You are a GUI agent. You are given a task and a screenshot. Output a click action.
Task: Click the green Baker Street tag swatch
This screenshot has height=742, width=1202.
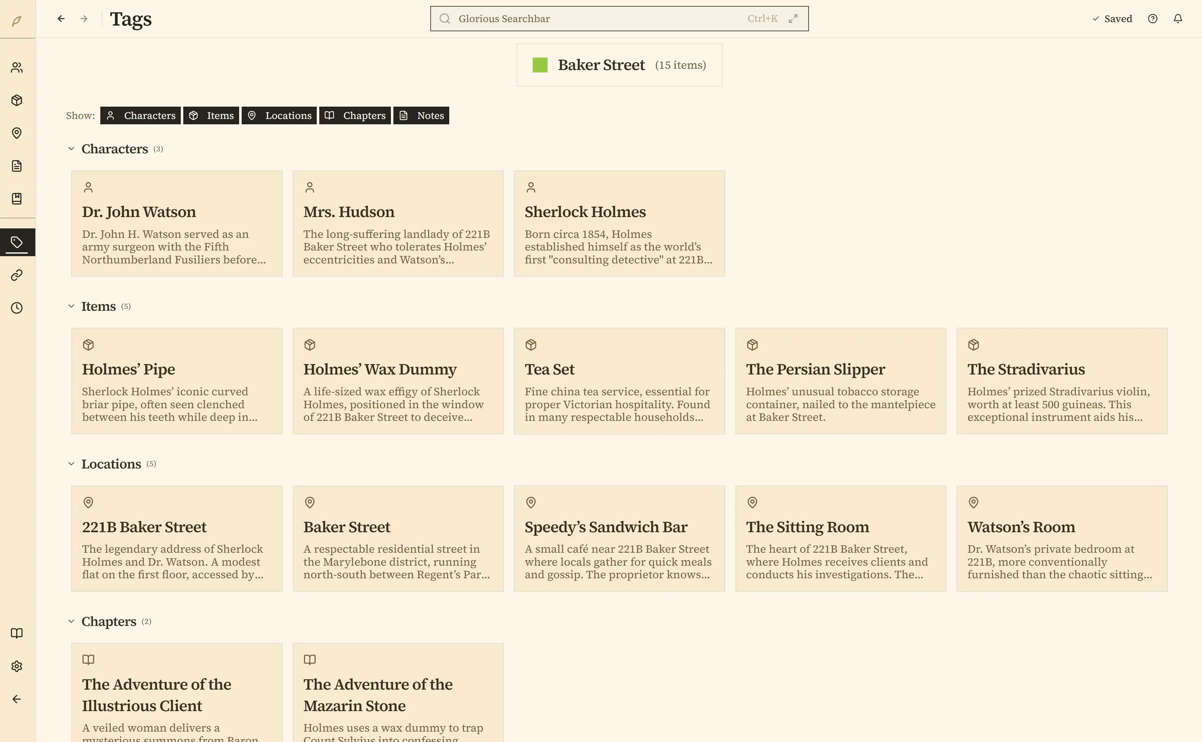coord(540,64)
